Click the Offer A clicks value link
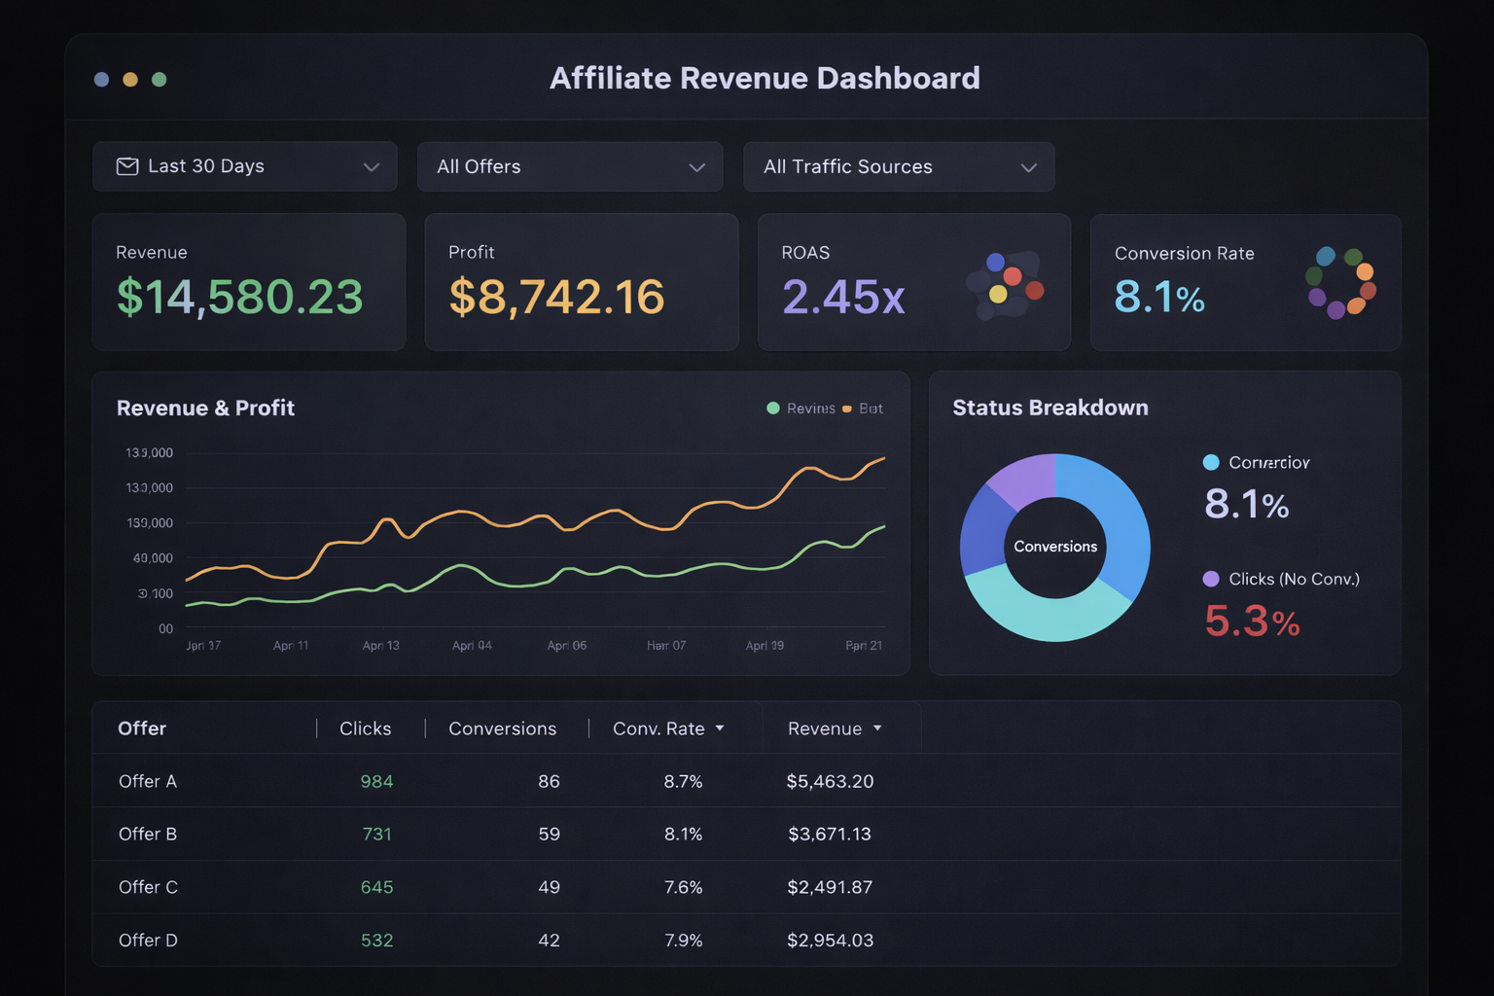Image resolution: width=1494 pixels, height=996 pixels. (376, 781)
